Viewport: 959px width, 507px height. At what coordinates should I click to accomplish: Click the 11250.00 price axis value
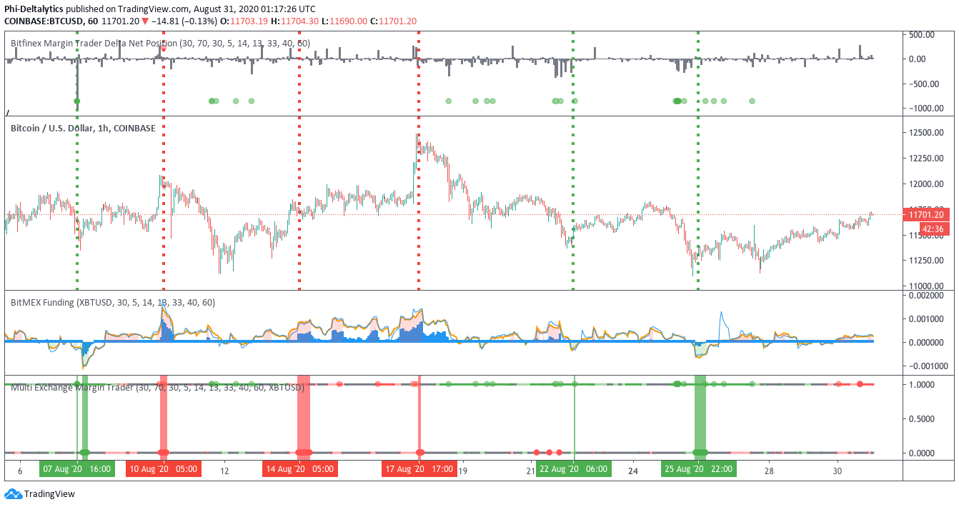(x=928, y=260)
